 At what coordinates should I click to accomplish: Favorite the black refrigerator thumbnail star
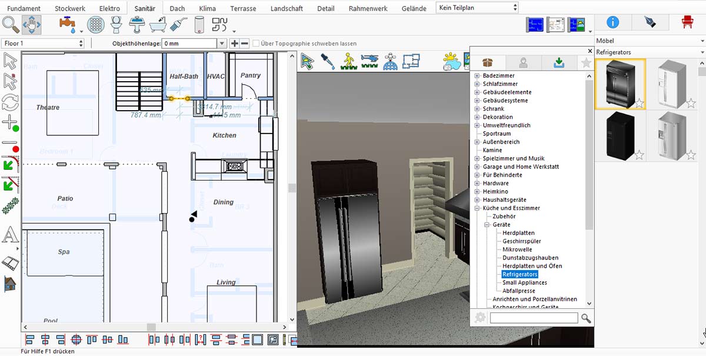[639, 155]
